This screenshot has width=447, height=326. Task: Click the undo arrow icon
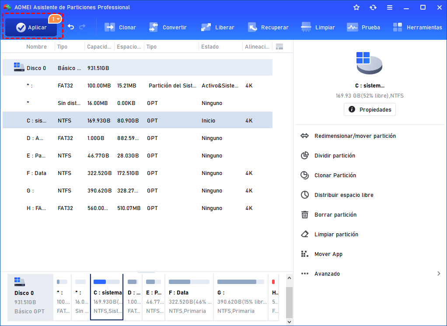(x=71, y=27)
